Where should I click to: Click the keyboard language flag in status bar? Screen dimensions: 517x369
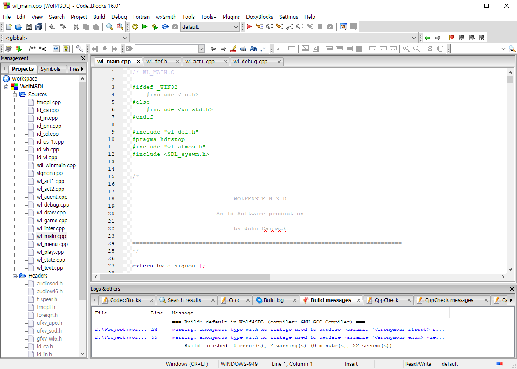coord(499,364)
